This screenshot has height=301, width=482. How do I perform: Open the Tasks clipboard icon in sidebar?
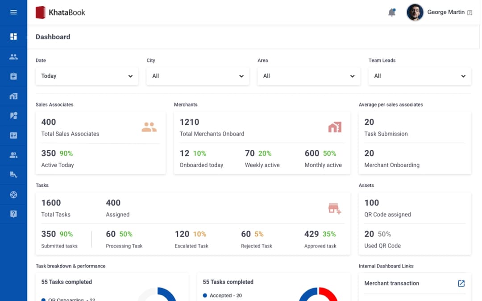pyautogui.click(x=14, y=76)
